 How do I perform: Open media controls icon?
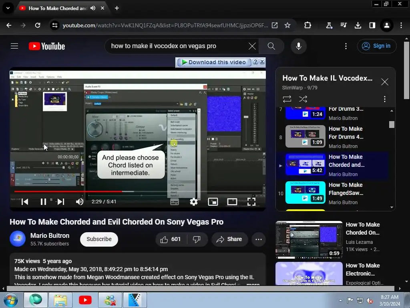343,25
